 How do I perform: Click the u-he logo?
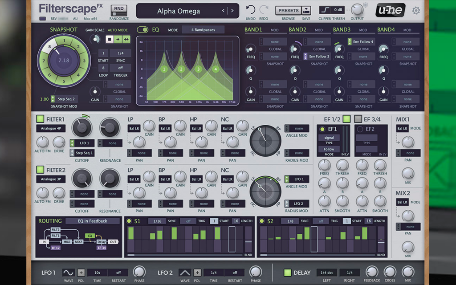[x=390, y=11]
